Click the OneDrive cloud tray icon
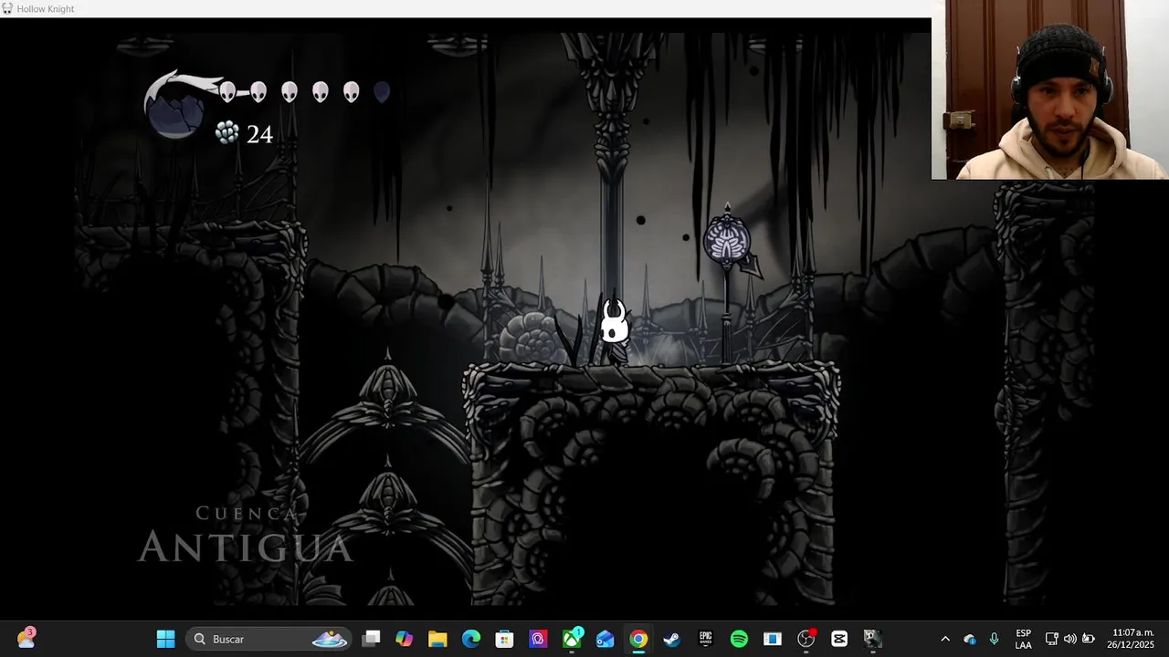Viewport: 1169px width, 657px height. 970,639
